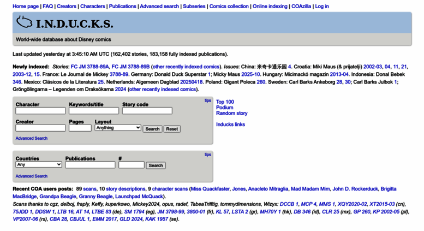Open first 'other recently indexed comics' link
Image resolution: width=424 pixels, height=231 pixels.
tap(186, 67)
